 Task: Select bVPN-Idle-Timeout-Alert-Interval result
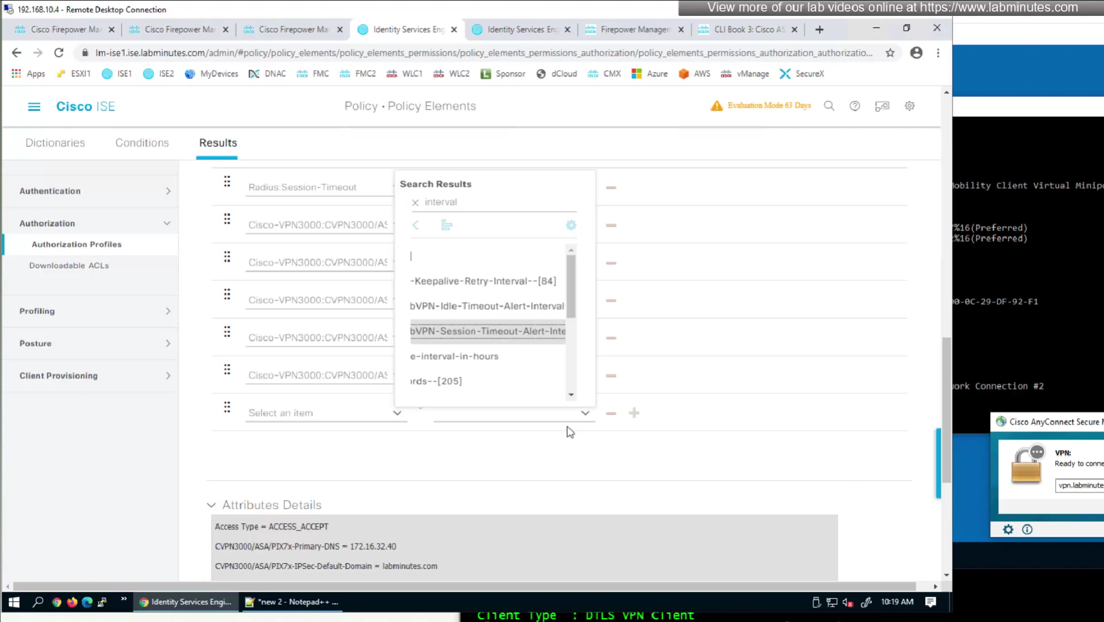[x=486, y=306]
